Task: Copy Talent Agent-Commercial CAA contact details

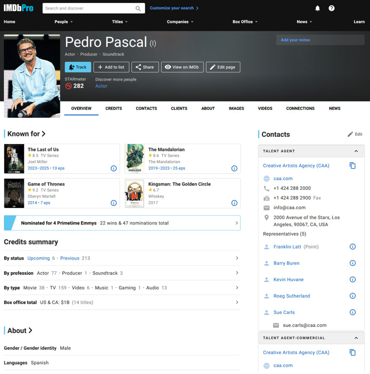Action: point(352,352)
